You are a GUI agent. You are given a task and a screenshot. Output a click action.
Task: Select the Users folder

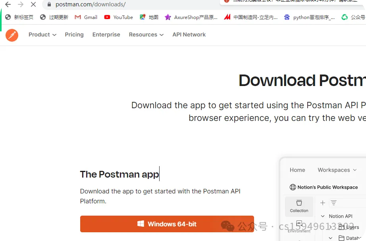(x=349, y=227)
